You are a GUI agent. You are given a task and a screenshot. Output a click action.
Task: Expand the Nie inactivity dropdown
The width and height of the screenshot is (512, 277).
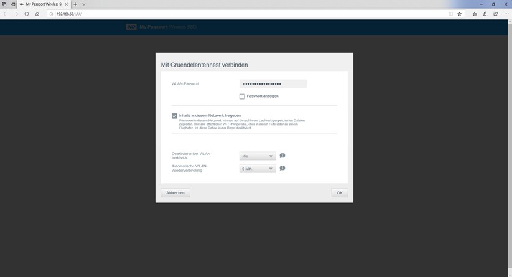coord(258,156)
